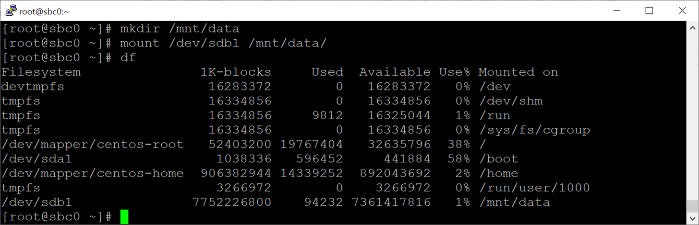This screenshot has width=699, height=225.
Task: Click the '/mnt/data' mount point in df output
Action: [514, 202]
